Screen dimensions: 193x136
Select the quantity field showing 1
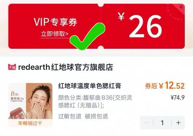click(162, 123)
